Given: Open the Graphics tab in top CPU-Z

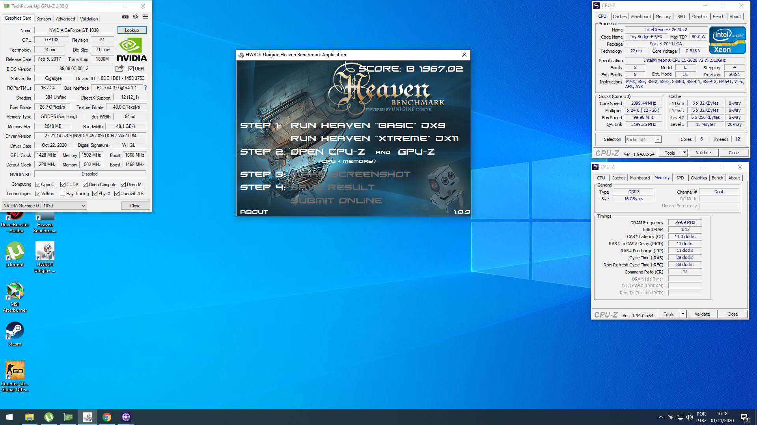Looking at the screenshot, I should [x=700, y=17].
